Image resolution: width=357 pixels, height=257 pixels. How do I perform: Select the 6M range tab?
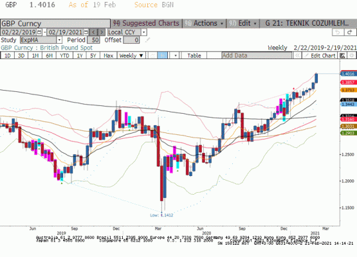[49, 55]
